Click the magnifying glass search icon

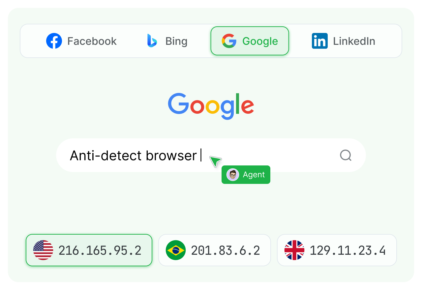(x=346, y=155)
